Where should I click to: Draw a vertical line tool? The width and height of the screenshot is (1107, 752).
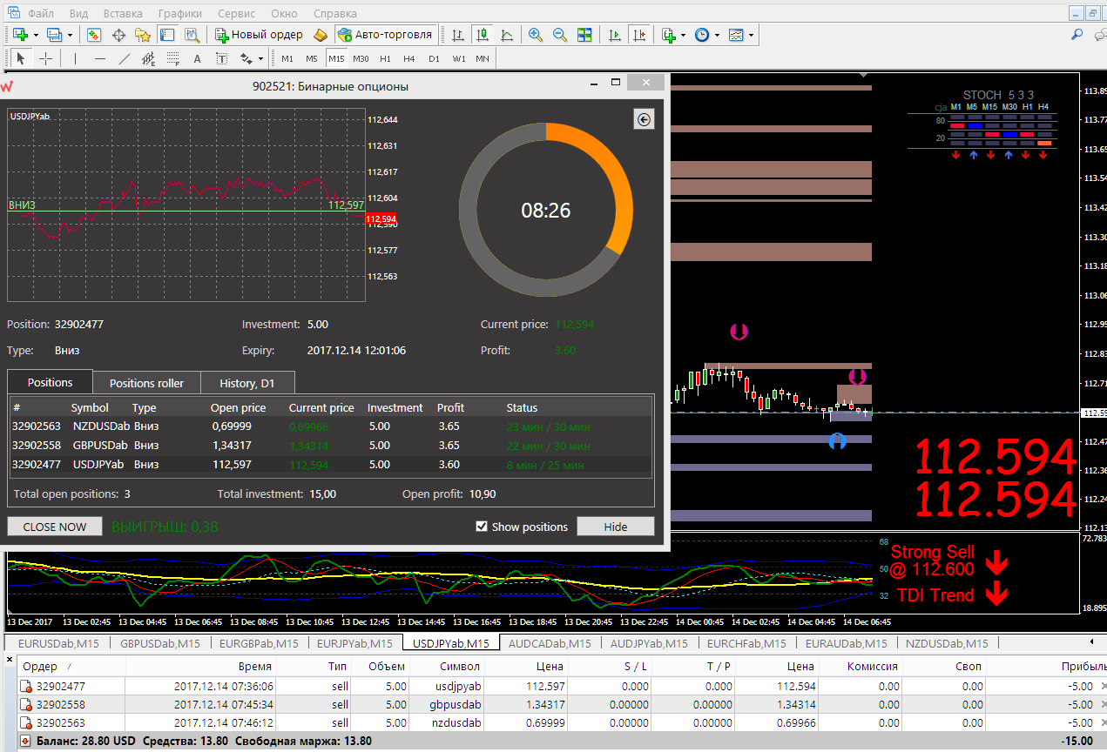click(x=75, y=59)
